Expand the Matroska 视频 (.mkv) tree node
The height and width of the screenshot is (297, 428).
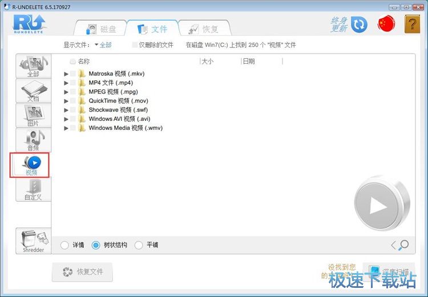pyautogui.click(x=66, y=74)
